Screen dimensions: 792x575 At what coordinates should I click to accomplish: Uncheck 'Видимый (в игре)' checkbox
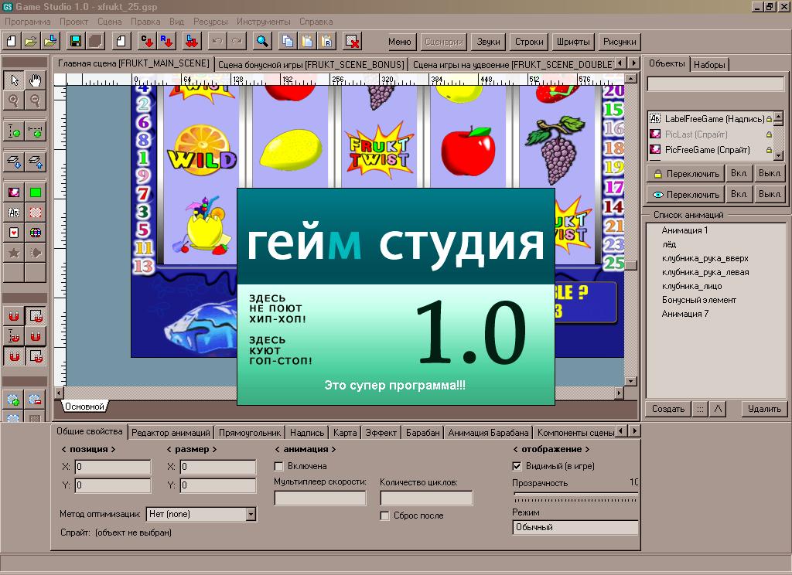[x=517, y=467]
